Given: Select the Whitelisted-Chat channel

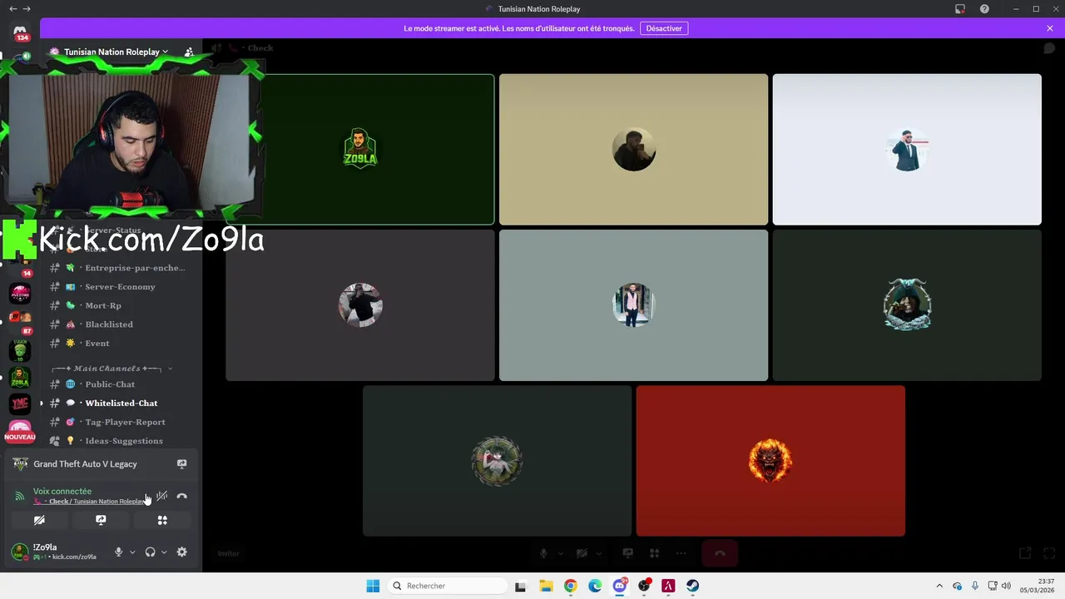Looking at the screenshot, I should pos(120,403).
